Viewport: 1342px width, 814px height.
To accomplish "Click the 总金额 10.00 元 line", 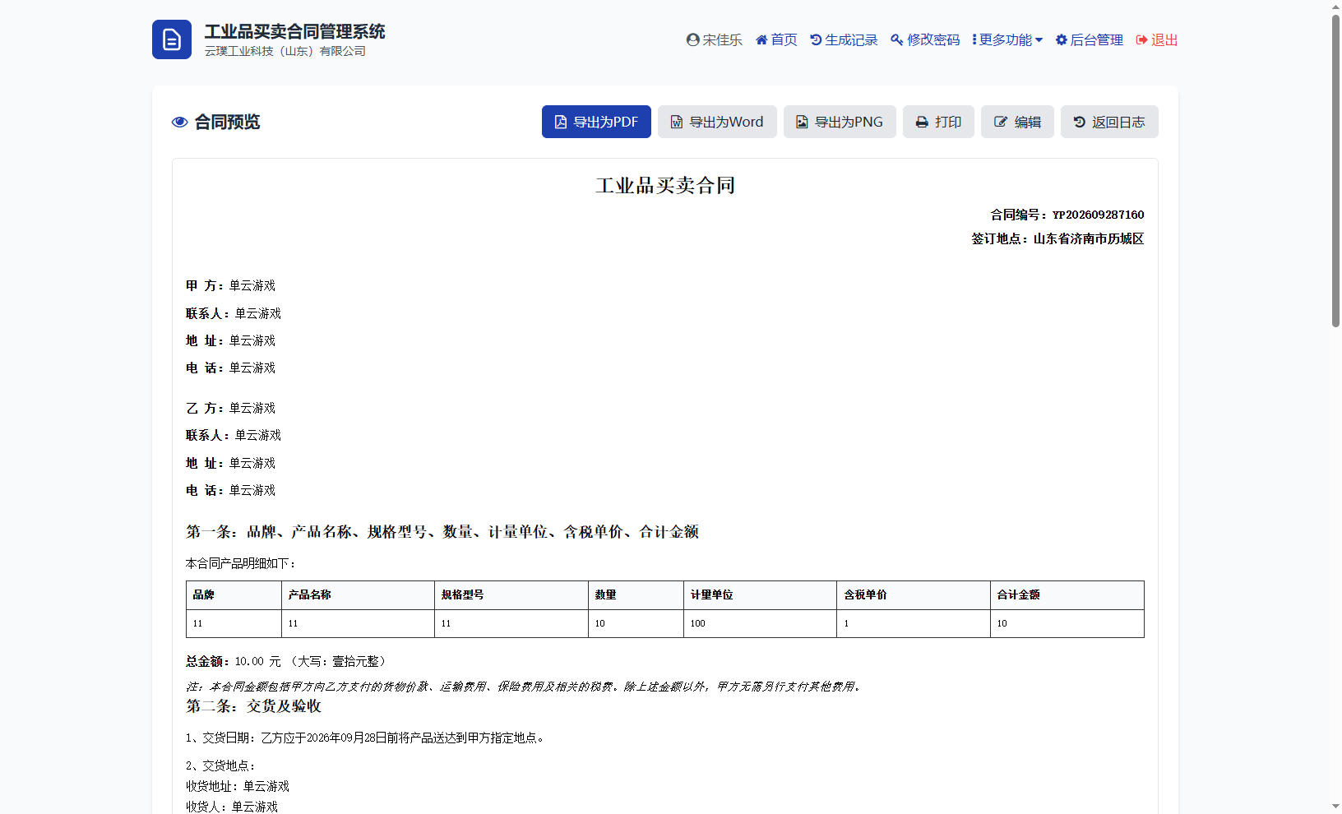I will pyautogui.click(x=287, y=661).
